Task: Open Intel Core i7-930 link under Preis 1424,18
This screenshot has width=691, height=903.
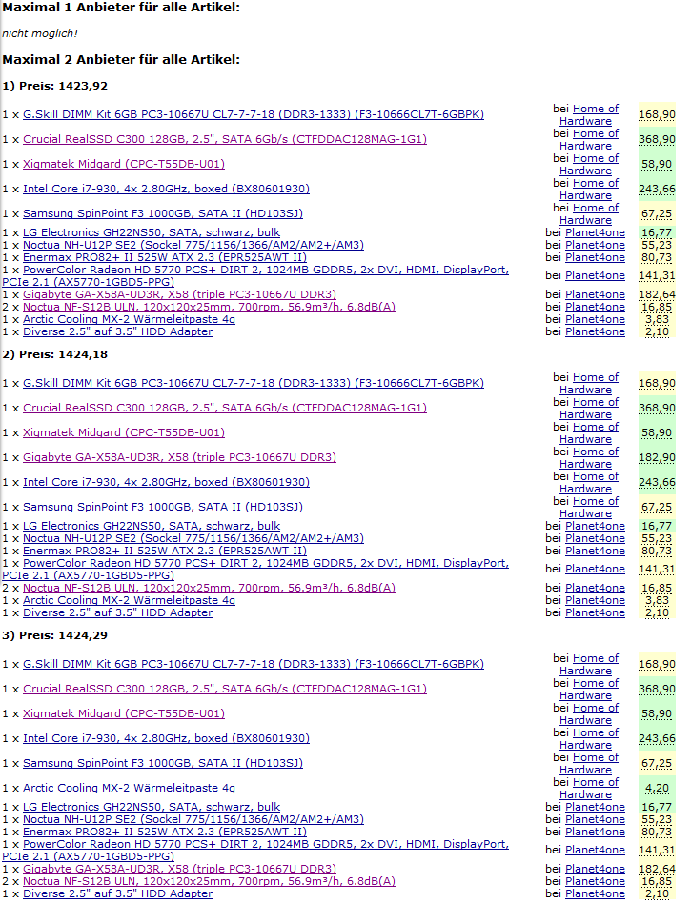Action: (x=166, y=482)
